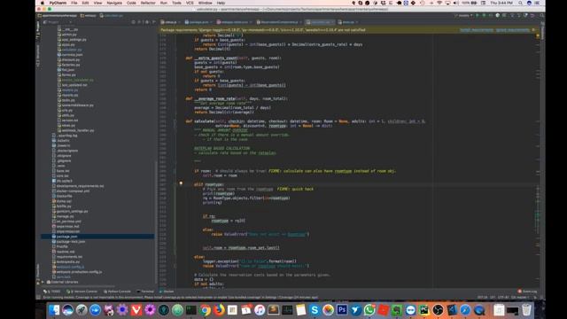Click the Run button in toolbar
The height and width of the screenshot is (319, 567).
478,16
